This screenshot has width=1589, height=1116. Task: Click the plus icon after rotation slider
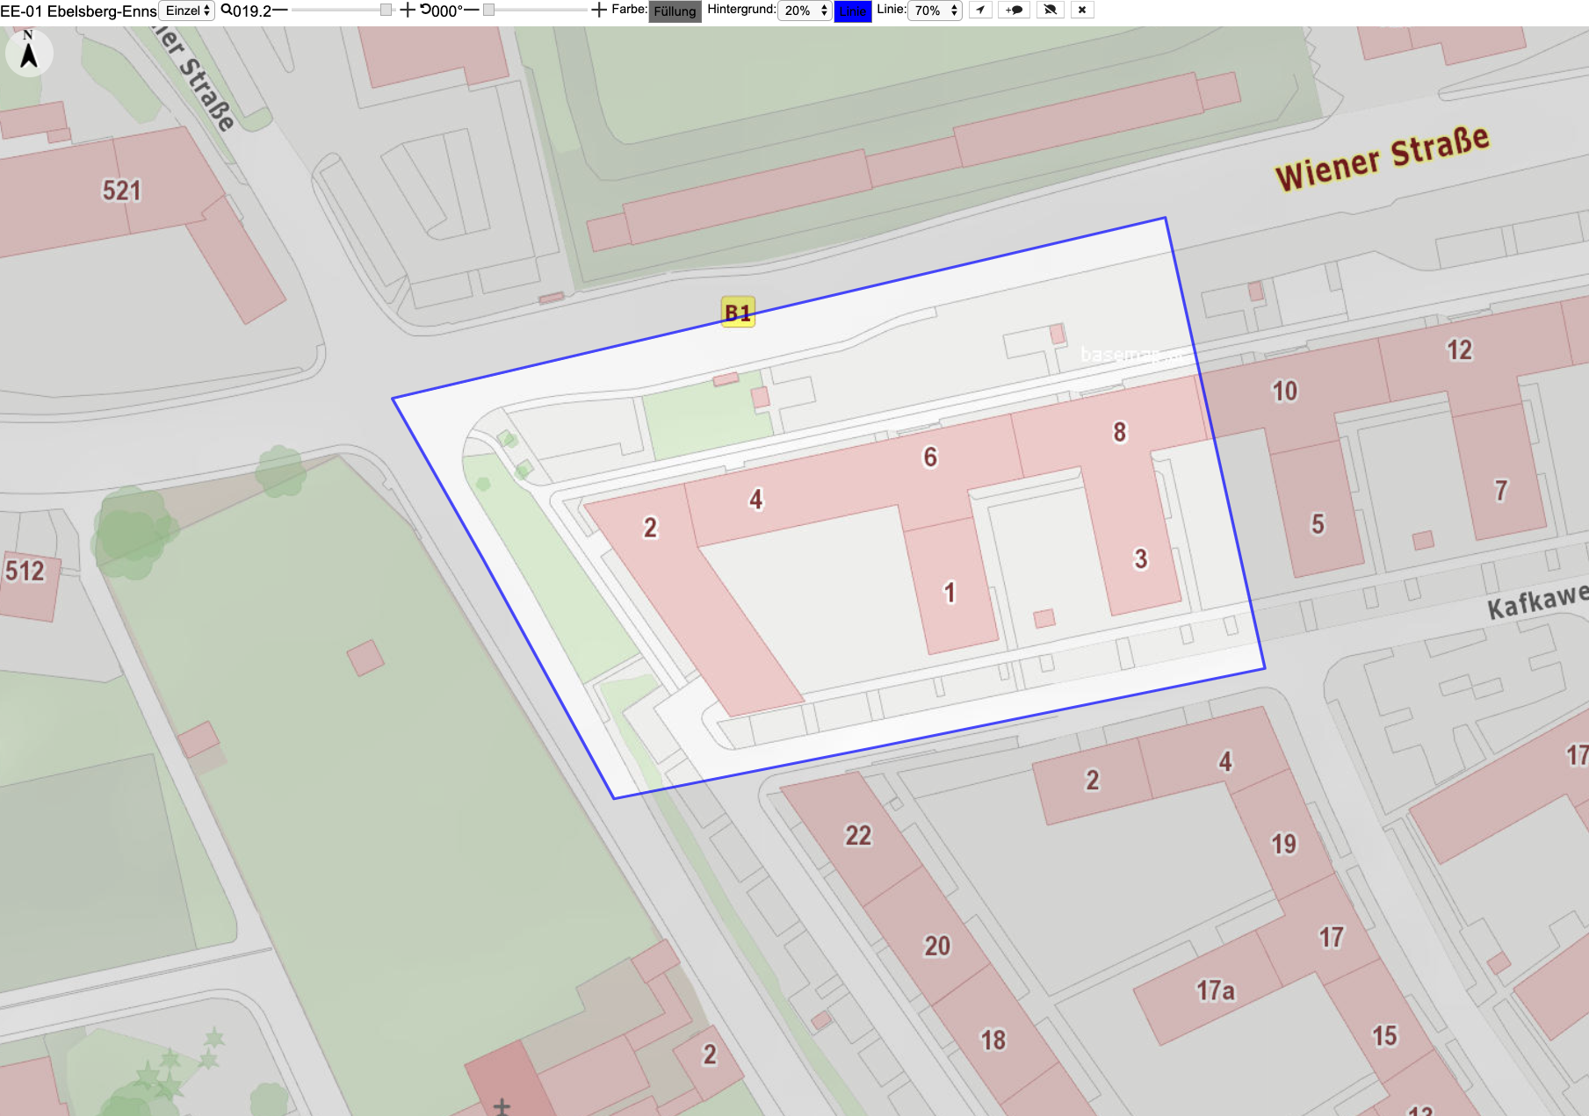click(599, 11)
